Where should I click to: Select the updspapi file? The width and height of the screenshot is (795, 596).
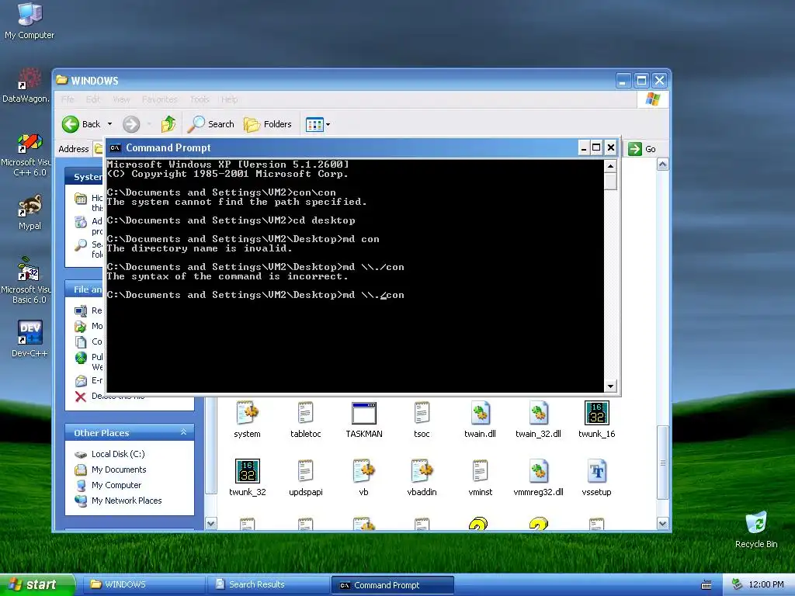click(305, 477)
